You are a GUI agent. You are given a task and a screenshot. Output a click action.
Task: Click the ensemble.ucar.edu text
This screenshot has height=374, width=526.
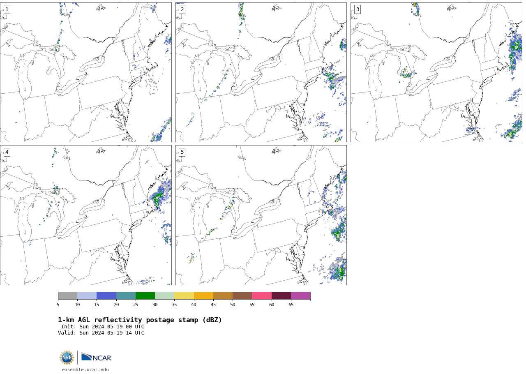pyautogui.click(x=85, y=370)
